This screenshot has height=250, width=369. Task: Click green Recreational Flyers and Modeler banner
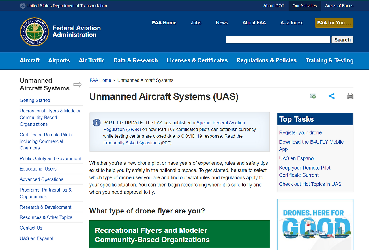[179, 234]
